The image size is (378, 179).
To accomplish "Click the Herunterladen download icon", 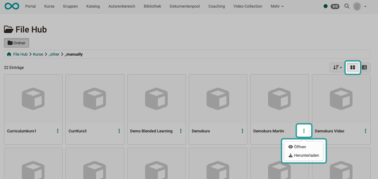I will (290, 155).
